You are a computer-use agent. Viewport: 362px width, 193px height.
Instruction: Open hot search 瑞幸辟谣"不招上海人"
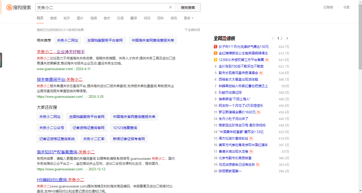(x=235, y=99)
